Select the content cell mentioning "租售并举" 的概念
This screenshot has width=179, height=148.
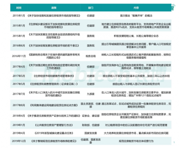(136, 15)
